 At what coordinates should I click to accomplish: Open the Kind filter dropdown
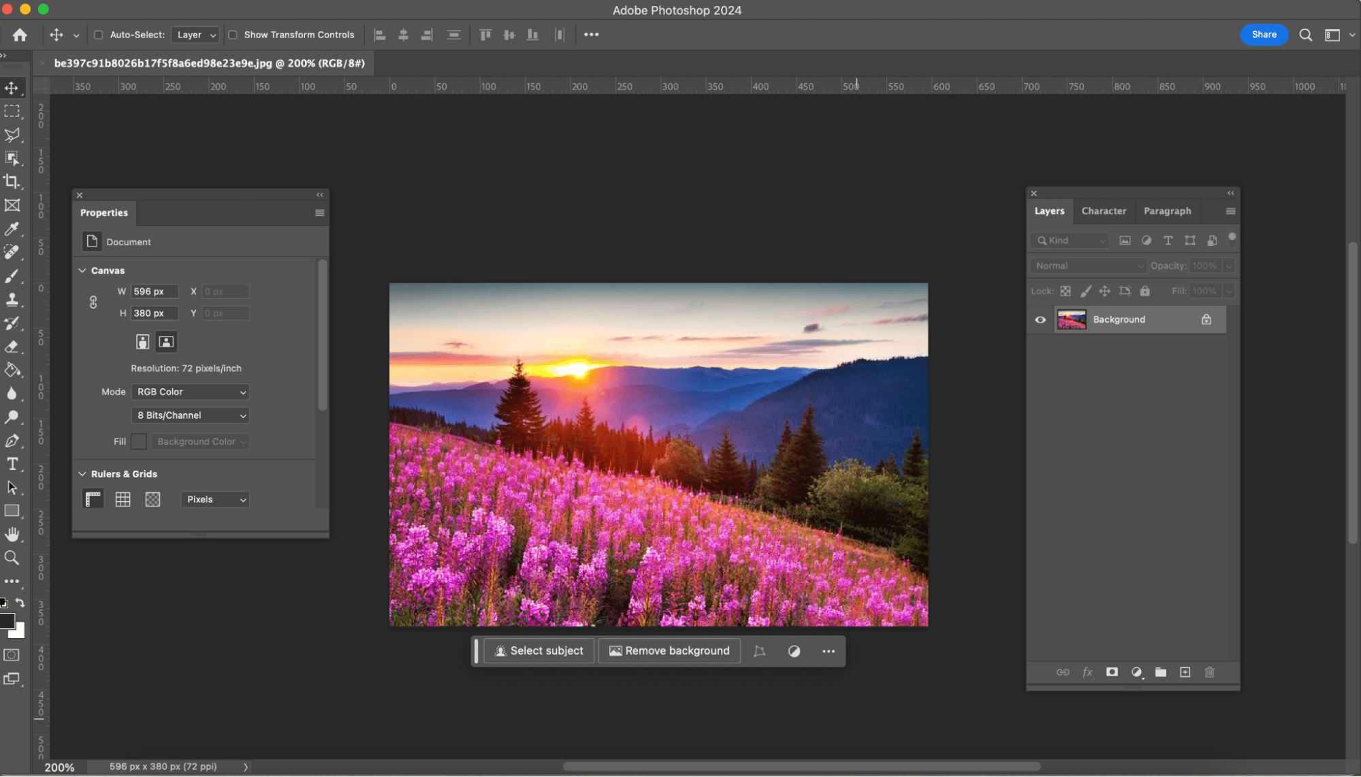coord(1070,240)
